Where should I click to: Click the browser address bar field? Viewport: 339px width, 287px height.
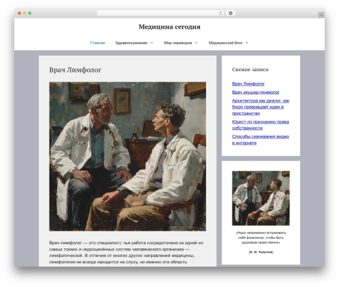tap(160, 14)
